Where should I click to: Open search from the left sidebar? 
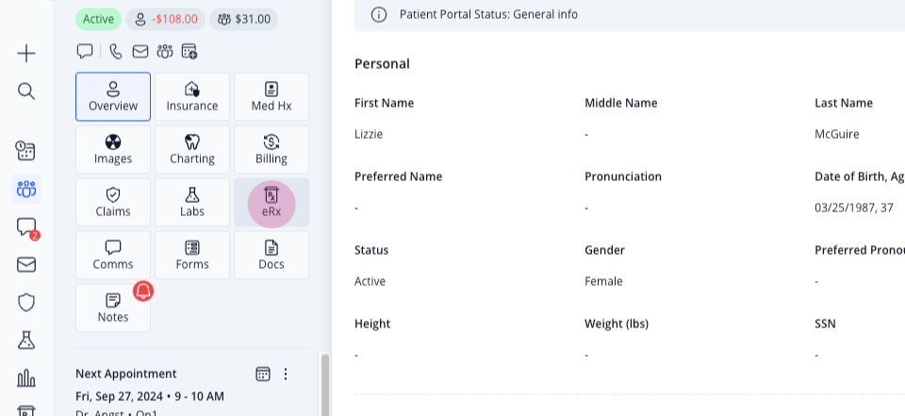(26, 92)
